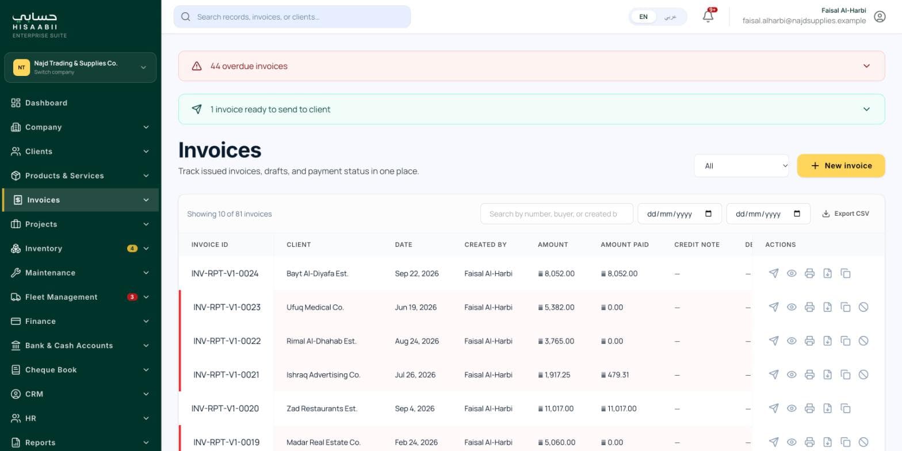
Task: Cancel invoice INV-RPT-V1-0022 using void icon
Action: click(x=863, y=341)
